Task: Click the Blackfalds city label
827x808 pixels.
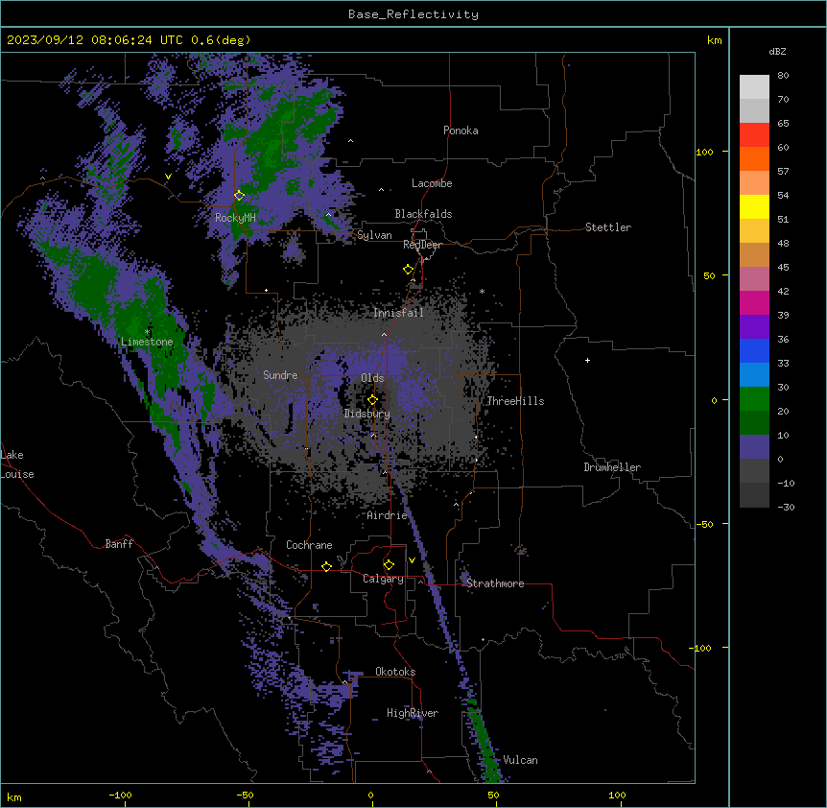Action: click(423, 214)
